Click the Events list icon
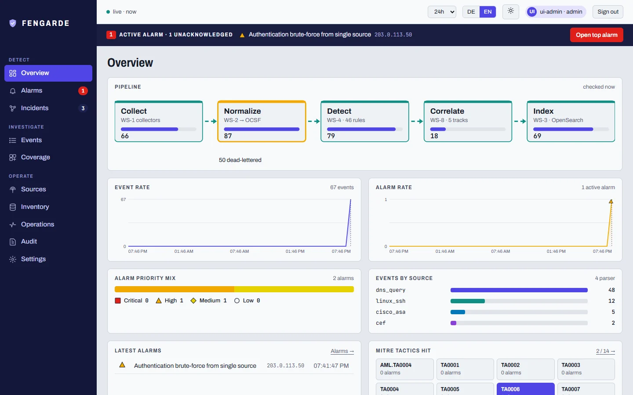The height and width of the screenshot is (395, 633). coord(13,140)
